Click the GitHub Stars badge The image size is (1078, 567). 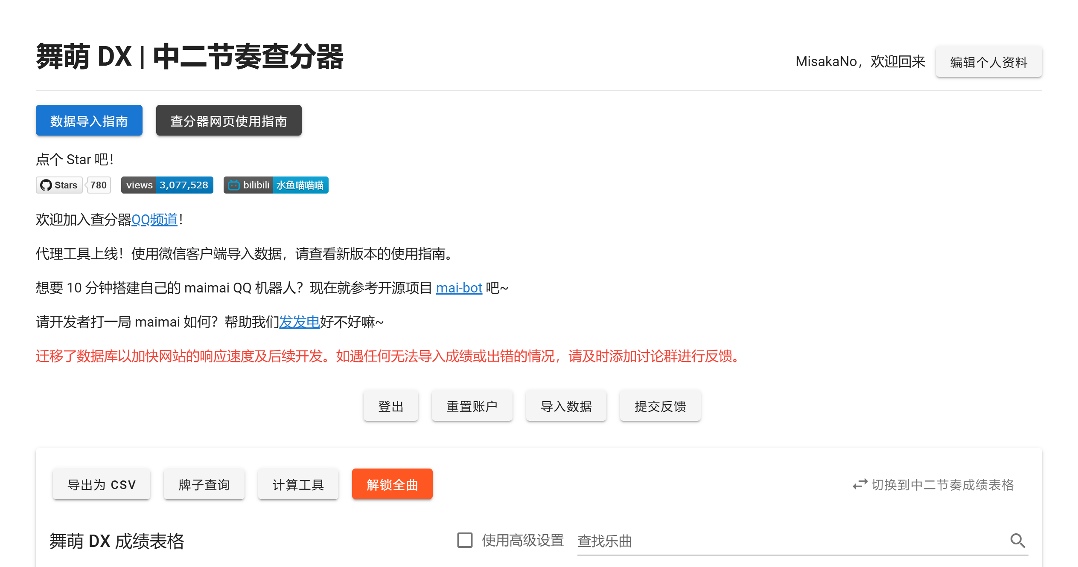[x=59, y=185]
